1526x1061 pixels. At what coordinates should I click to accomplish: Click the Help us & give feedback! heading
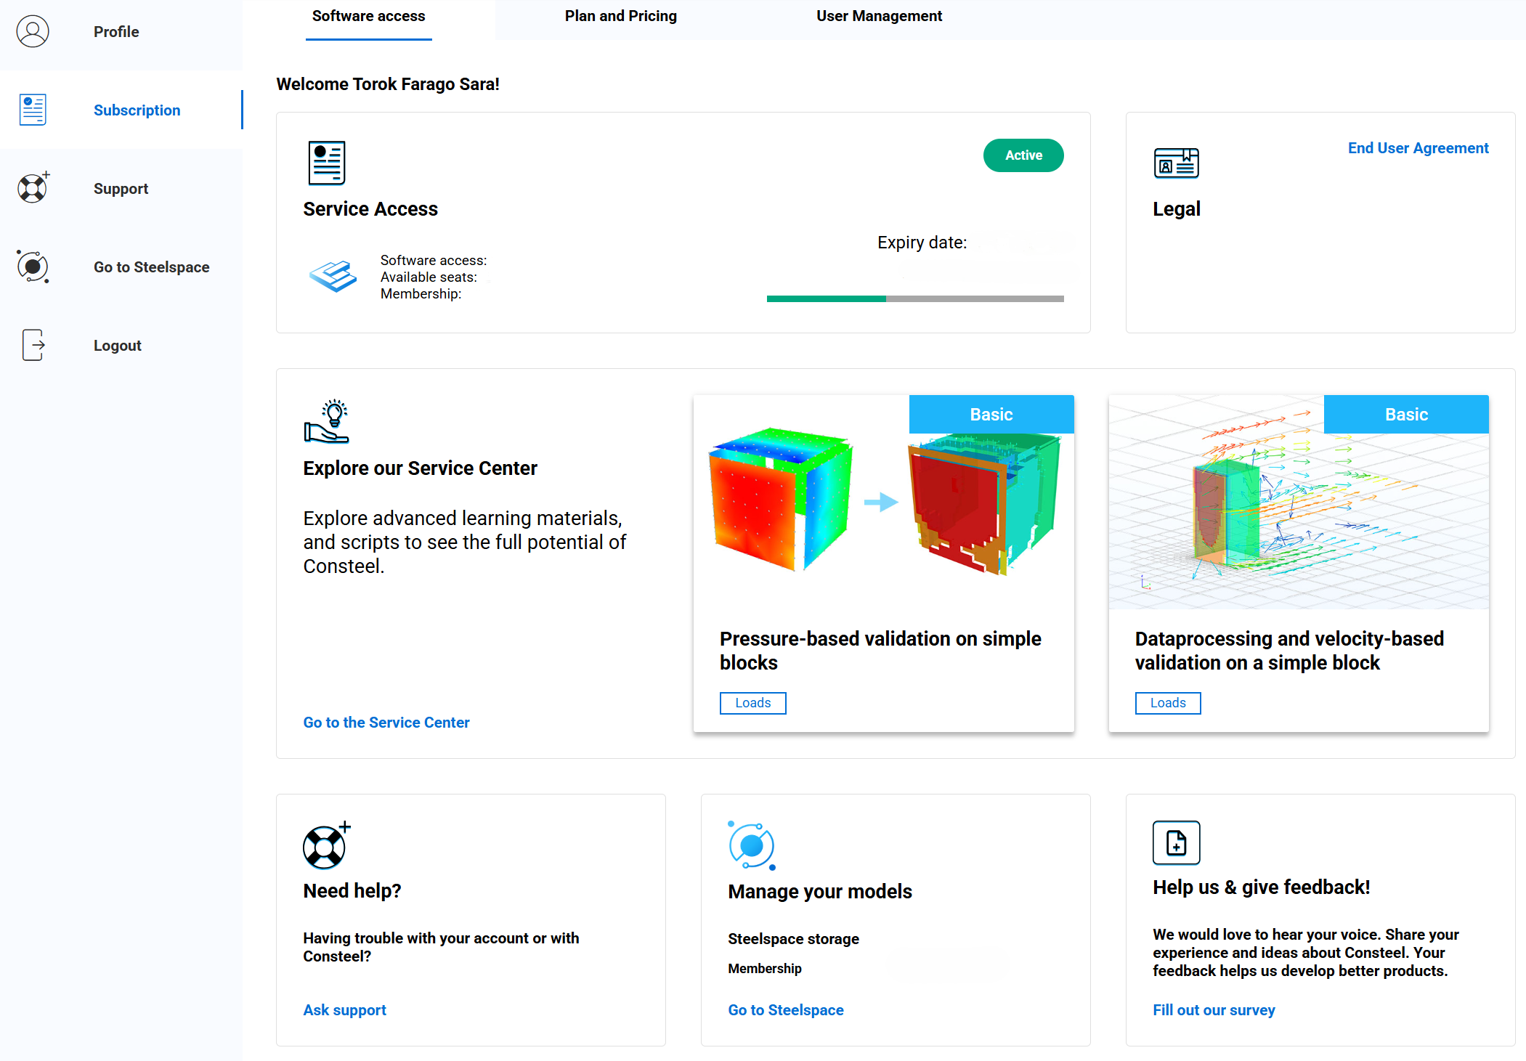tap(1262, 887)
